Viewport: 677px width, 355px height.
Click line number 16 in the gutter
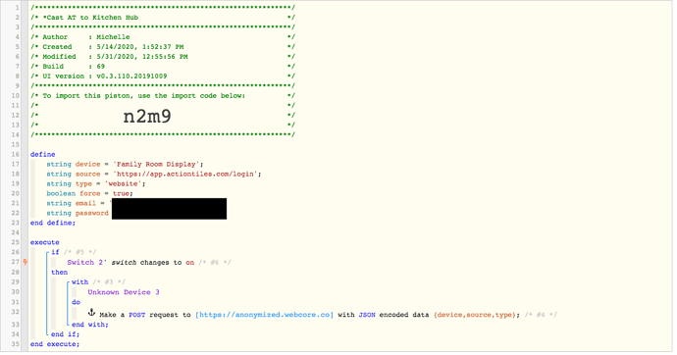pos(15,154)
